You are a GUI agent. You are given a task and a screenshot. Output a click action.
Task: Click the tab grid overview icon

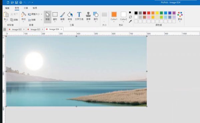(x=5, y=30)
